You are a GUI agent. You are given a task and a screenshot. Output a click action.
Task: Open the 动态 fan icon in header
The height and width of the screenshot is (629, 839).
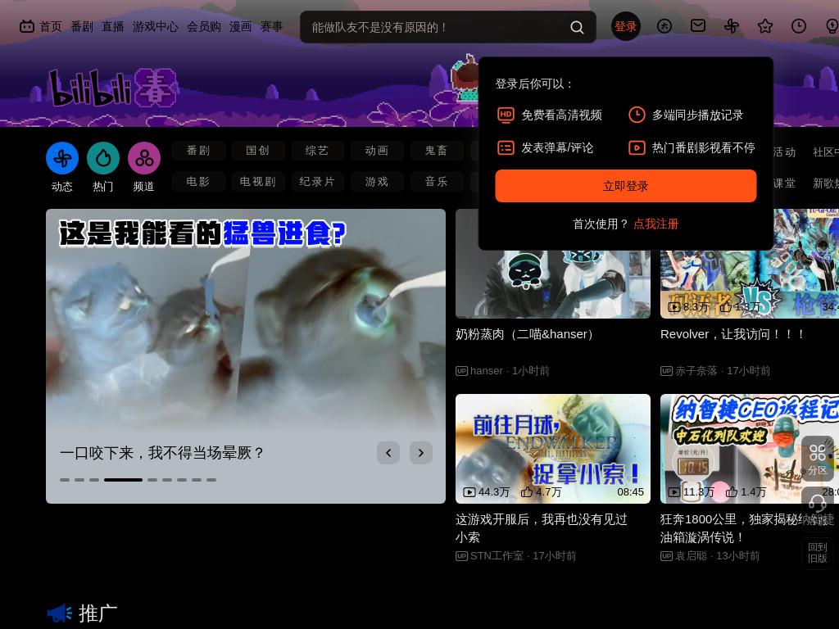coord(732,25)
